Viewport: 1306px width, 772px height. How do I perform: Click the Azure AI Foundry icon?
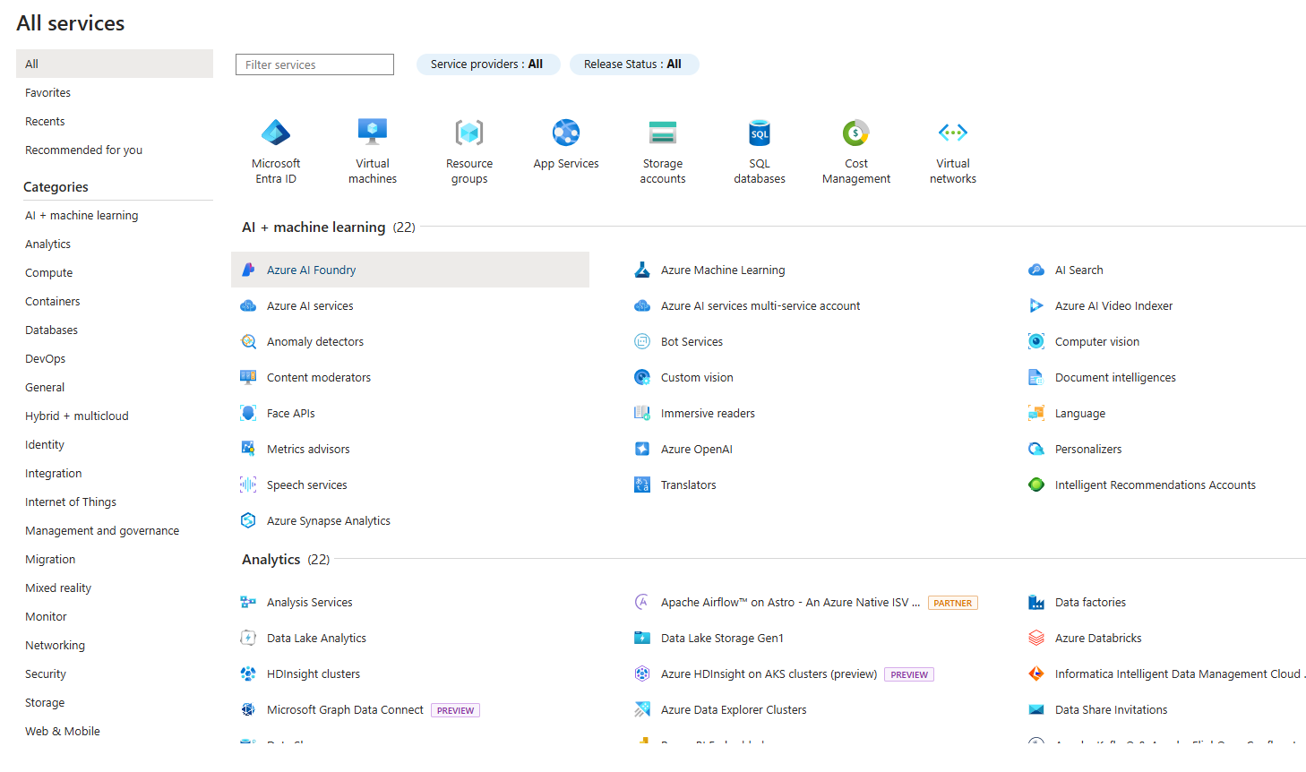248,270
